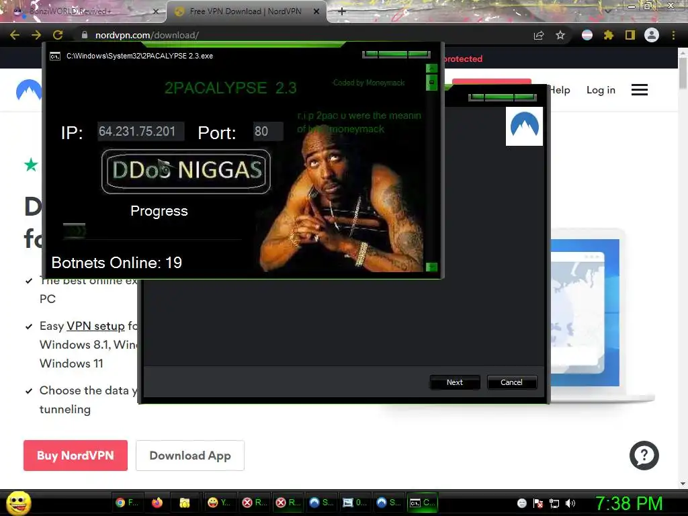Close the BonziWORLD Revived+ tab

156,11
